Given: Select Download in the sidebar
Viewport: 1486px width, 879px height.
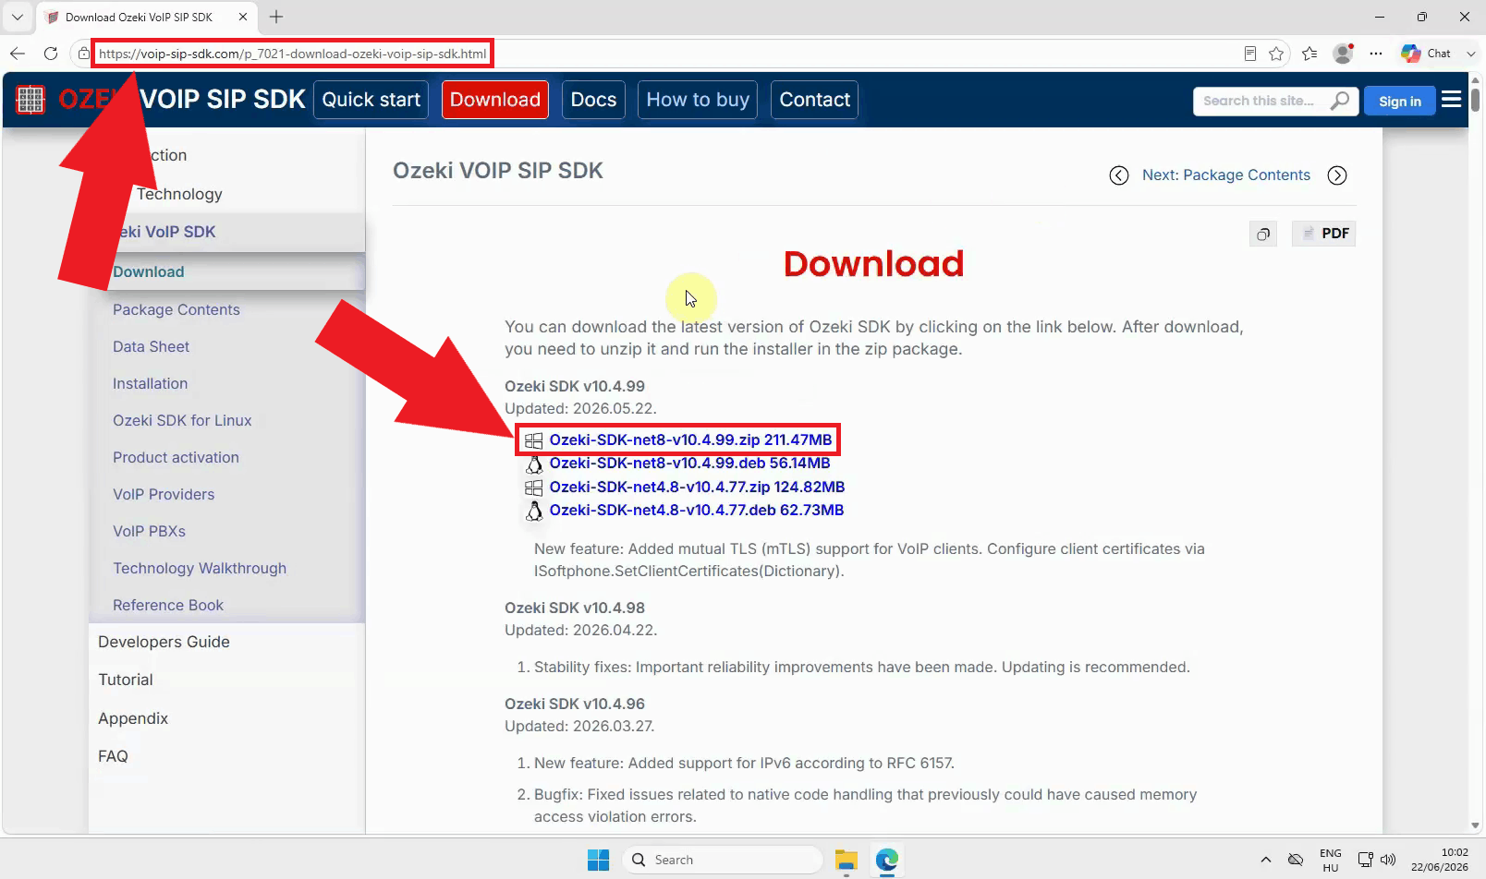Looking at the screenshot, I should coord(149,271).
